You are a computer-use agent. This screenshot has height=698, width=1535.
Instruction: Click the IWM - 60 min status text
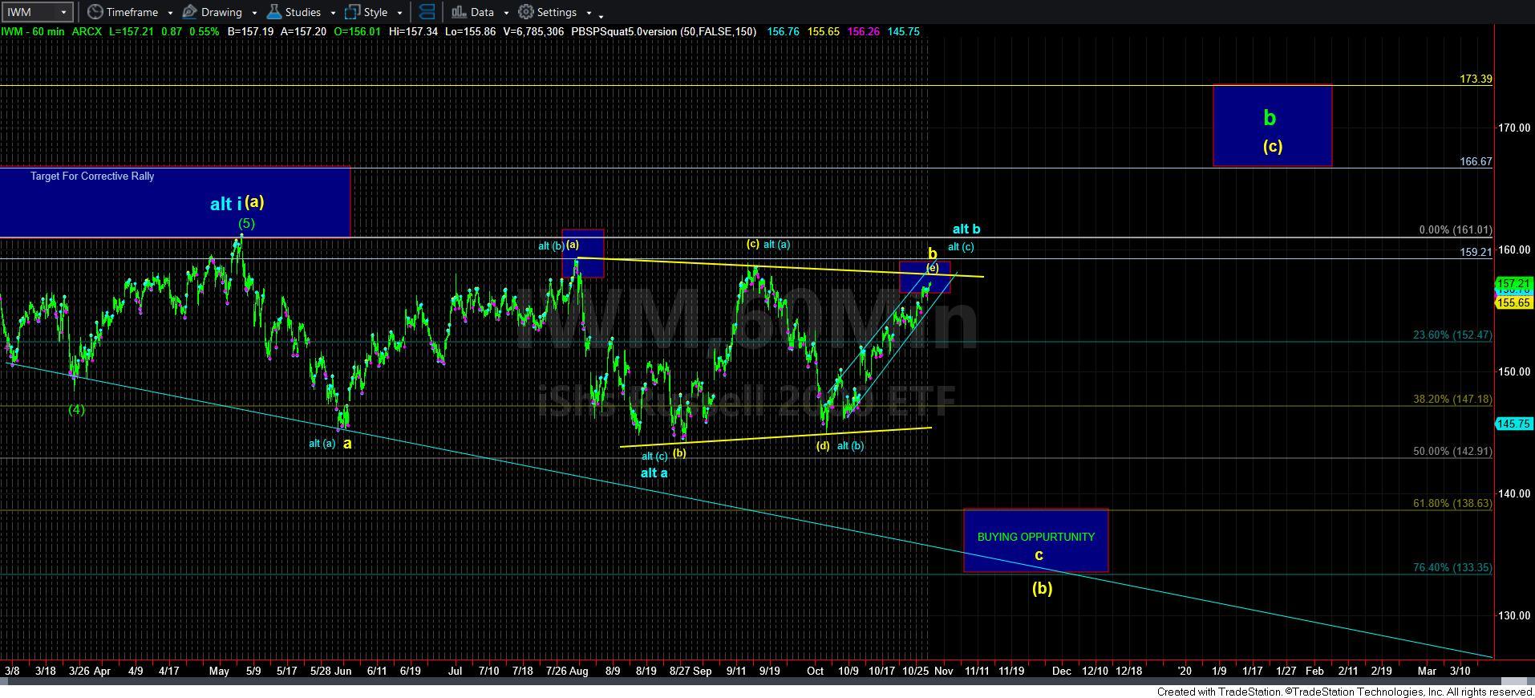click(x=33, y=31)
